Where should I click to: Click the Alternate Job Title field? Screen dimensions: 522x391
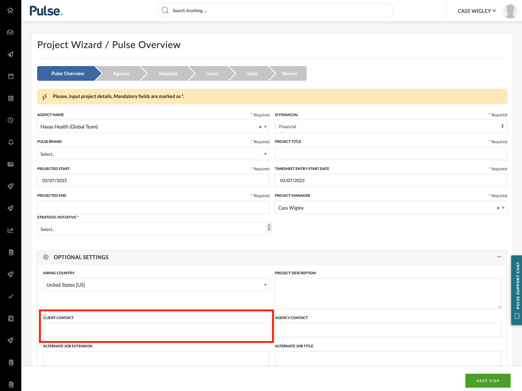[388, 359]
